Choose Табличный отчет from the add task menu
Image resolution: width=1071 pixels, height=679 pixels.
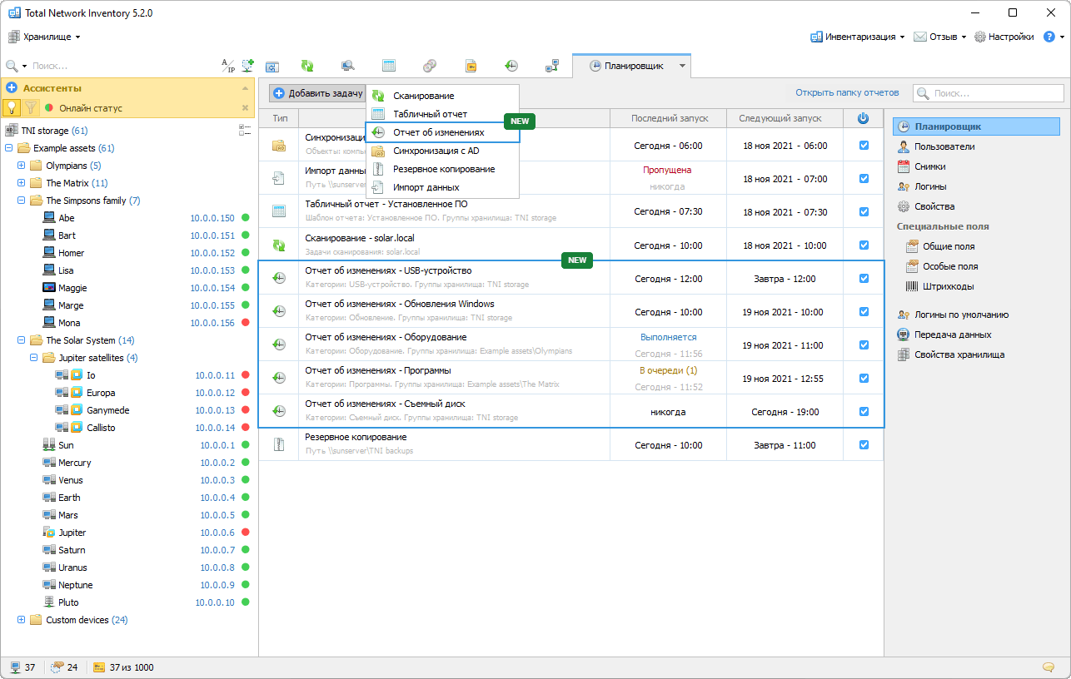442,114
